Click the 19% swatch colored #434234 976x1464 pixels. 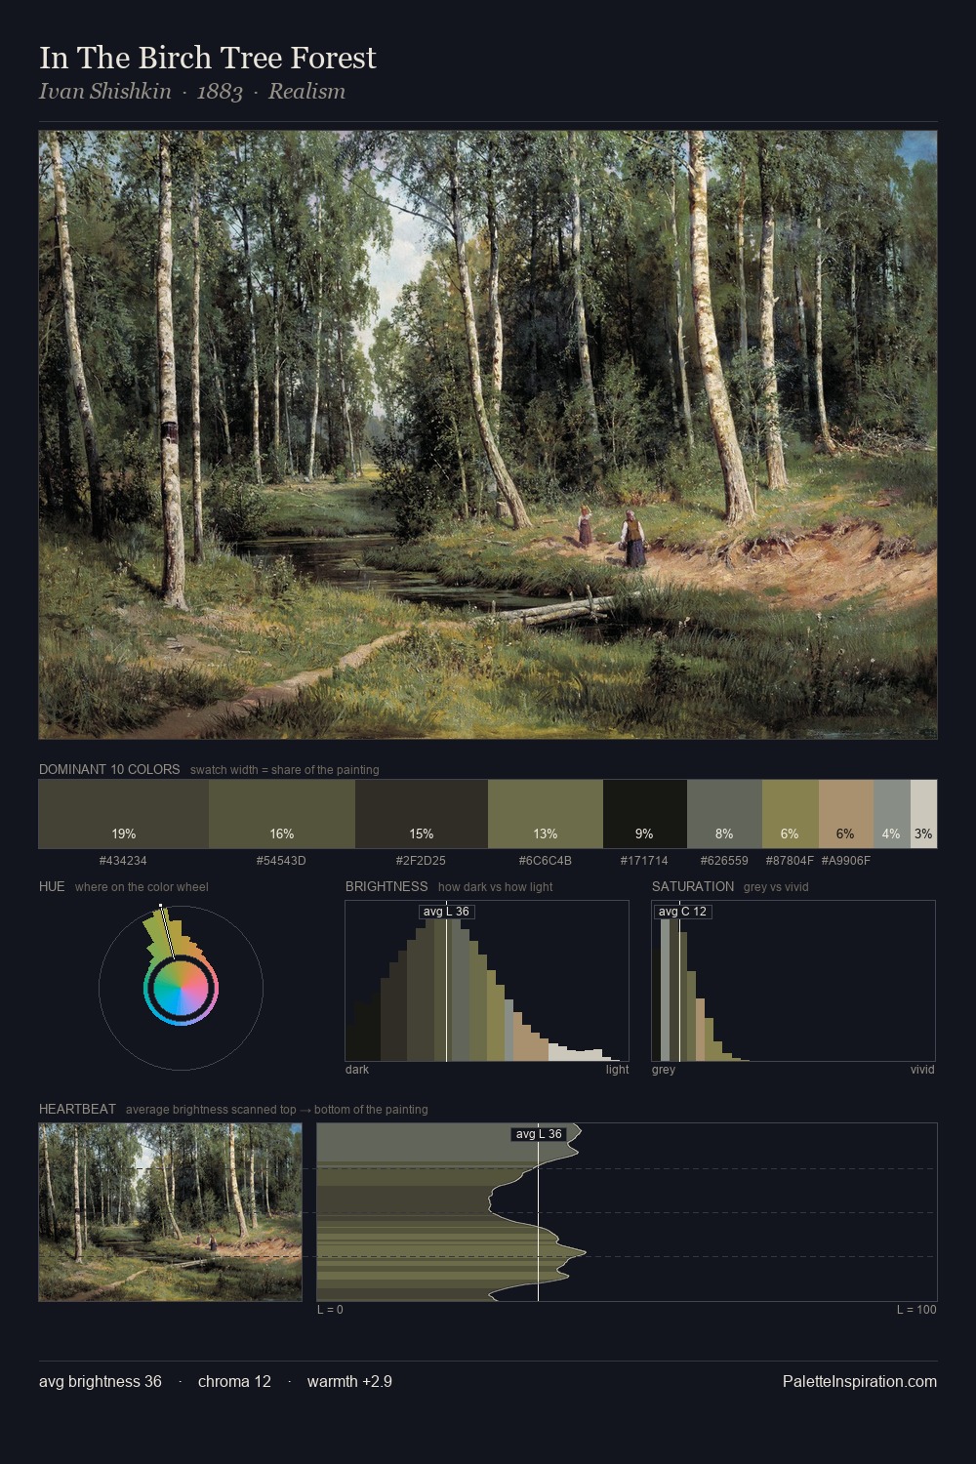coord(124,814)
